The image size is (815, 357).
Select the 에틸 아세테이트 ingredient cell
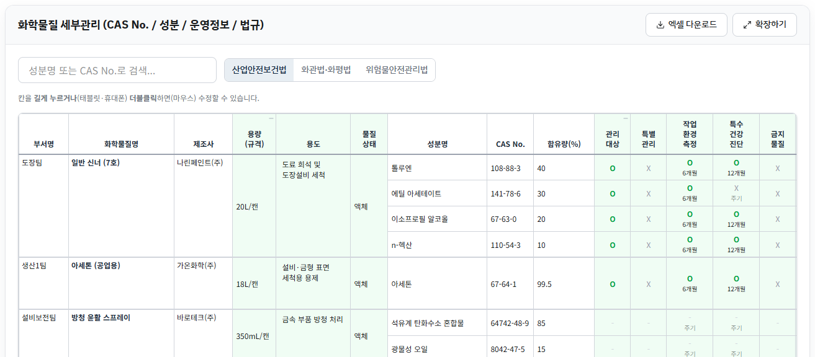[x=437, y=193]
